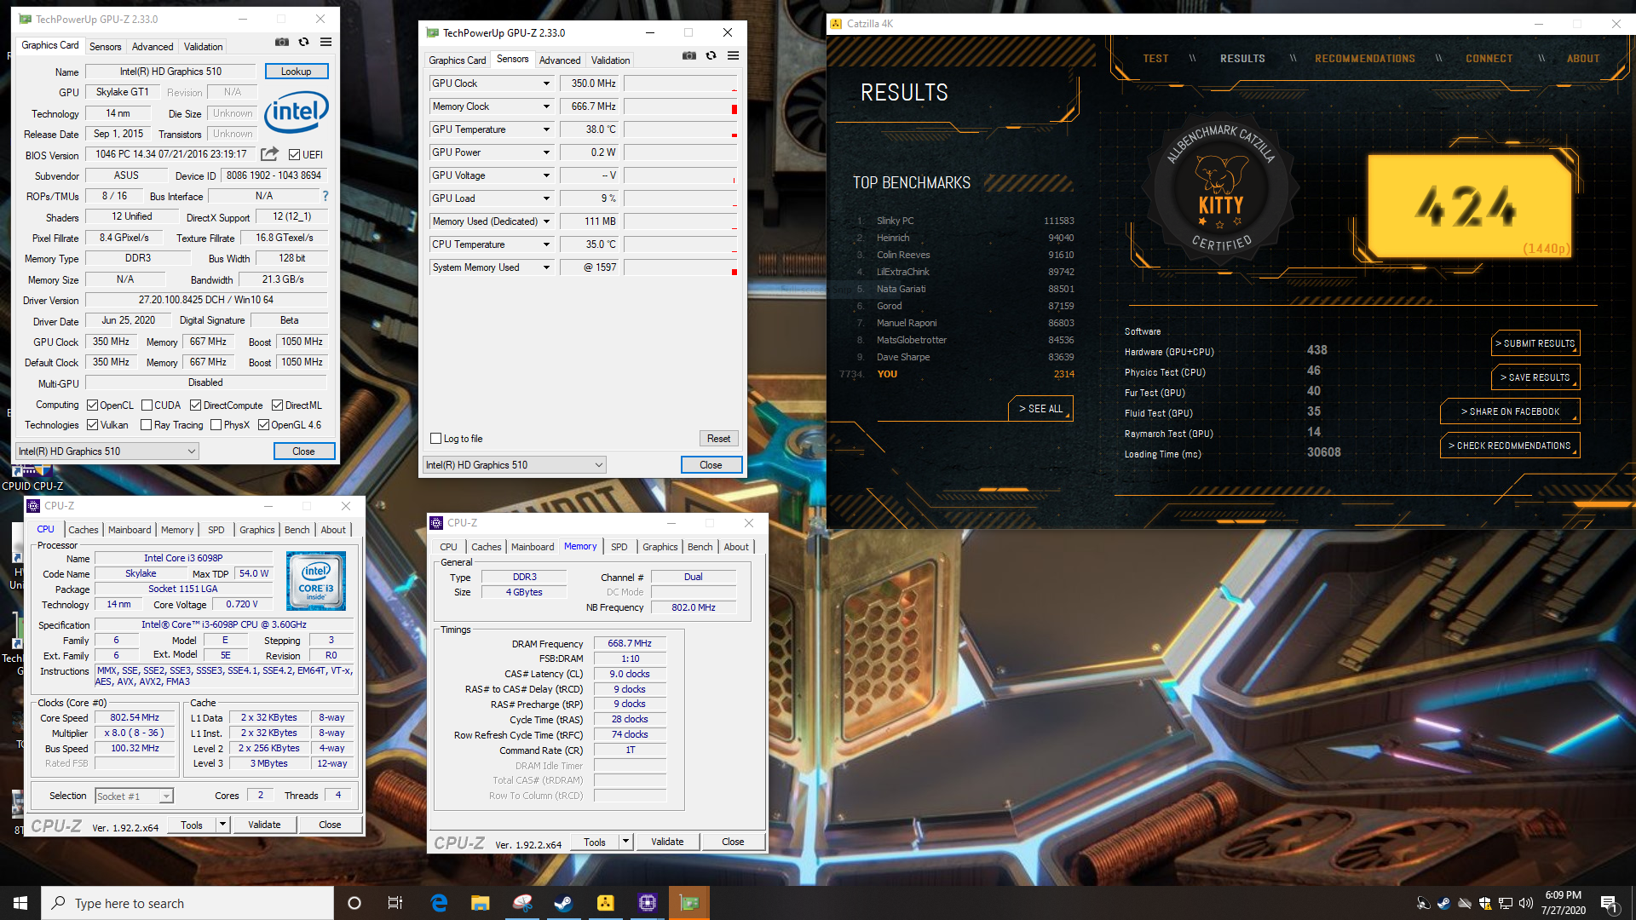Open the notification center icon

(1609, 903)
